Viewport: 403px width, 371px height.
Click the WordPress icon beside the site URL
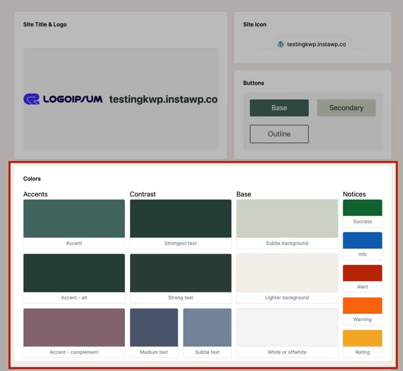pos(281,44)
